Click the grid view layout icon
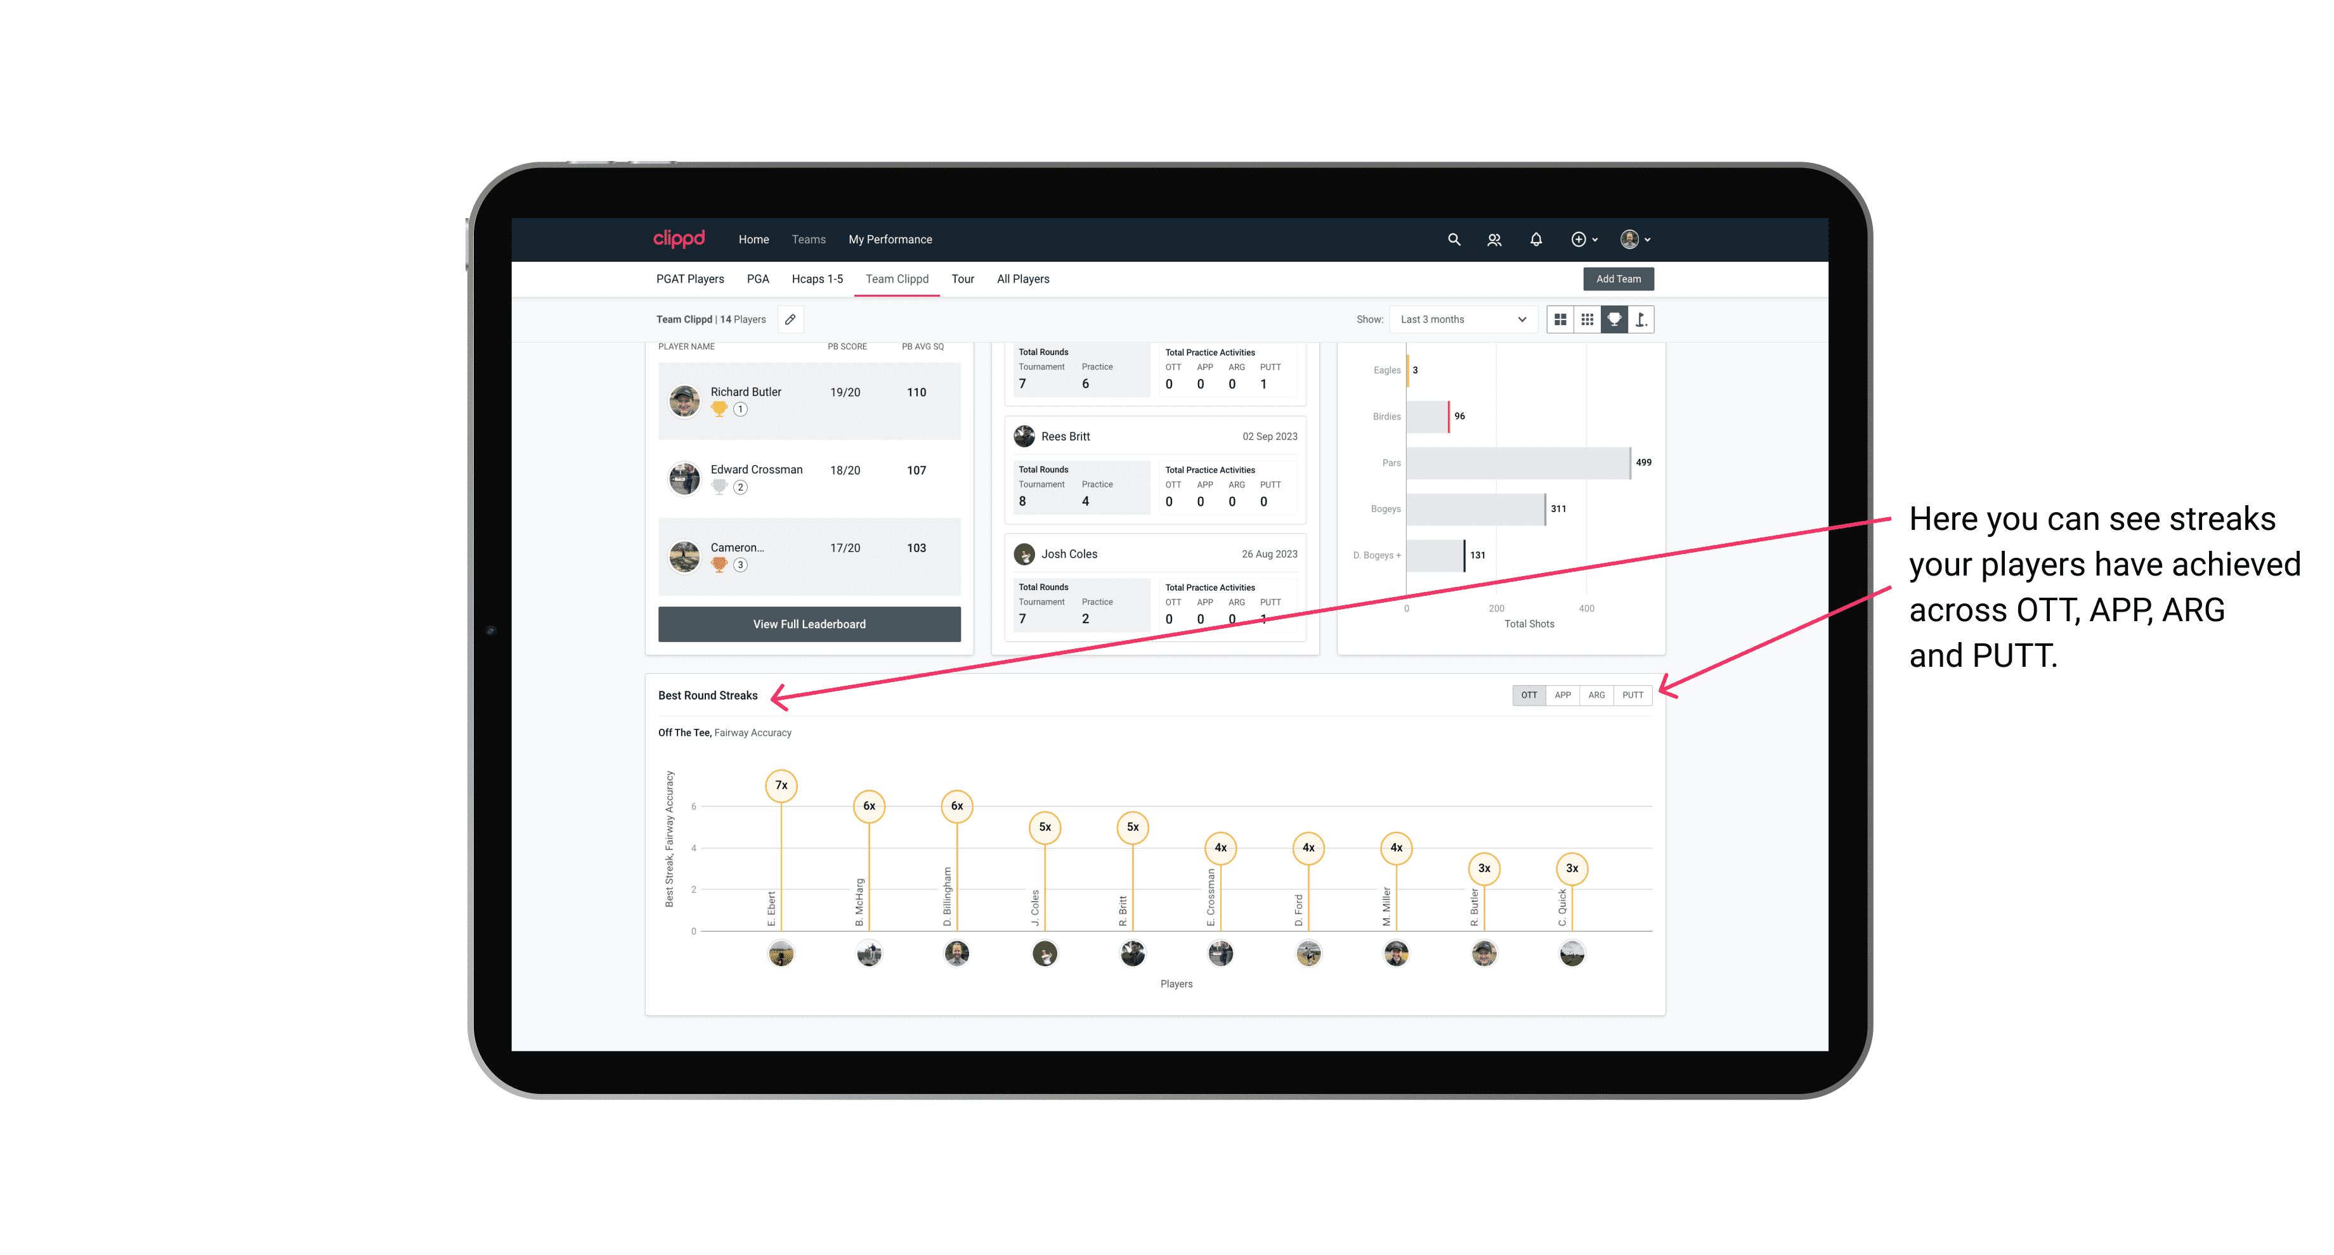Screen dimensions: 2334x1255 [1561, 320]
